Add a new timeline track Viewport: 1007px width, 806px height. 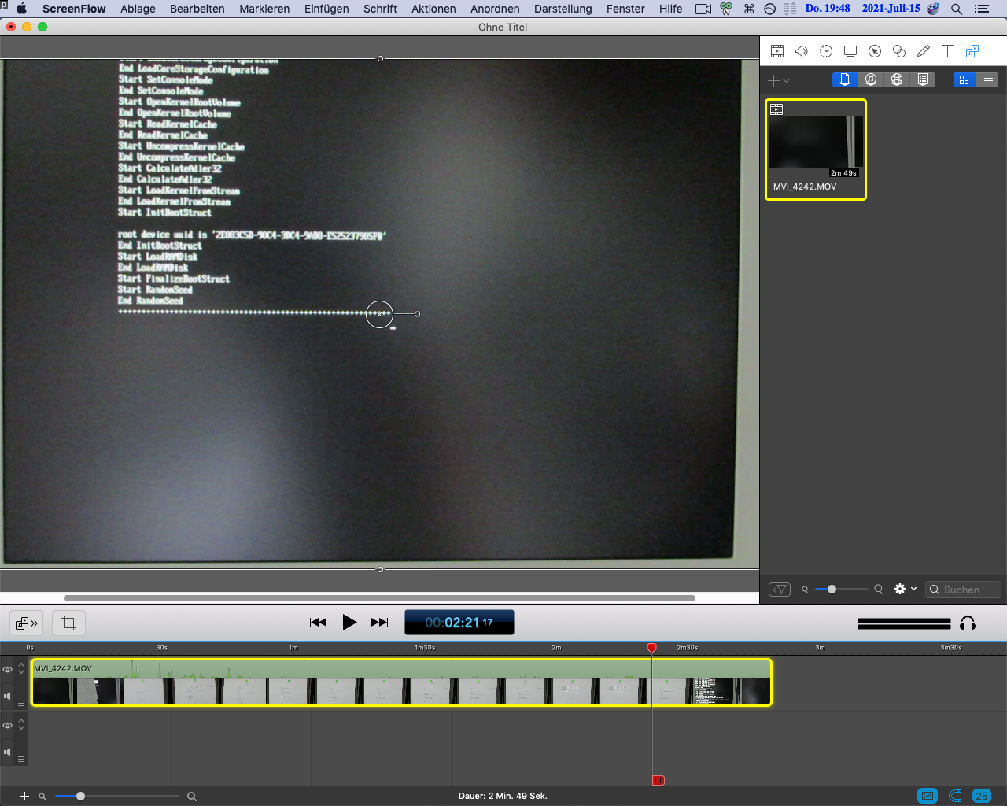[x=24, y=797]
